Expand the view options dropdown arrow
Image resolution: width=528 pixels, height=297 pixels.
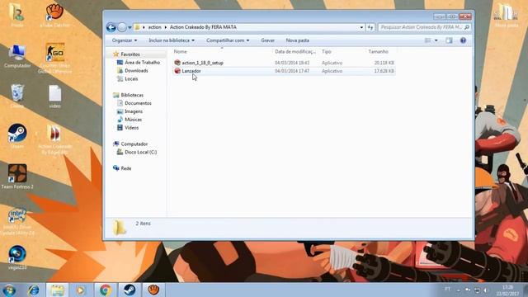(436, 40)
